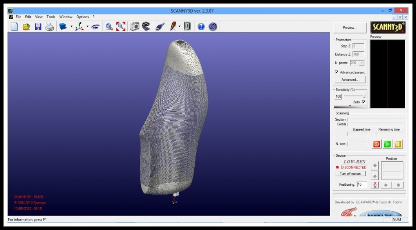Viewport: 416px width, 230px height.
Task: Open the File menu
Action: (18, 17)
